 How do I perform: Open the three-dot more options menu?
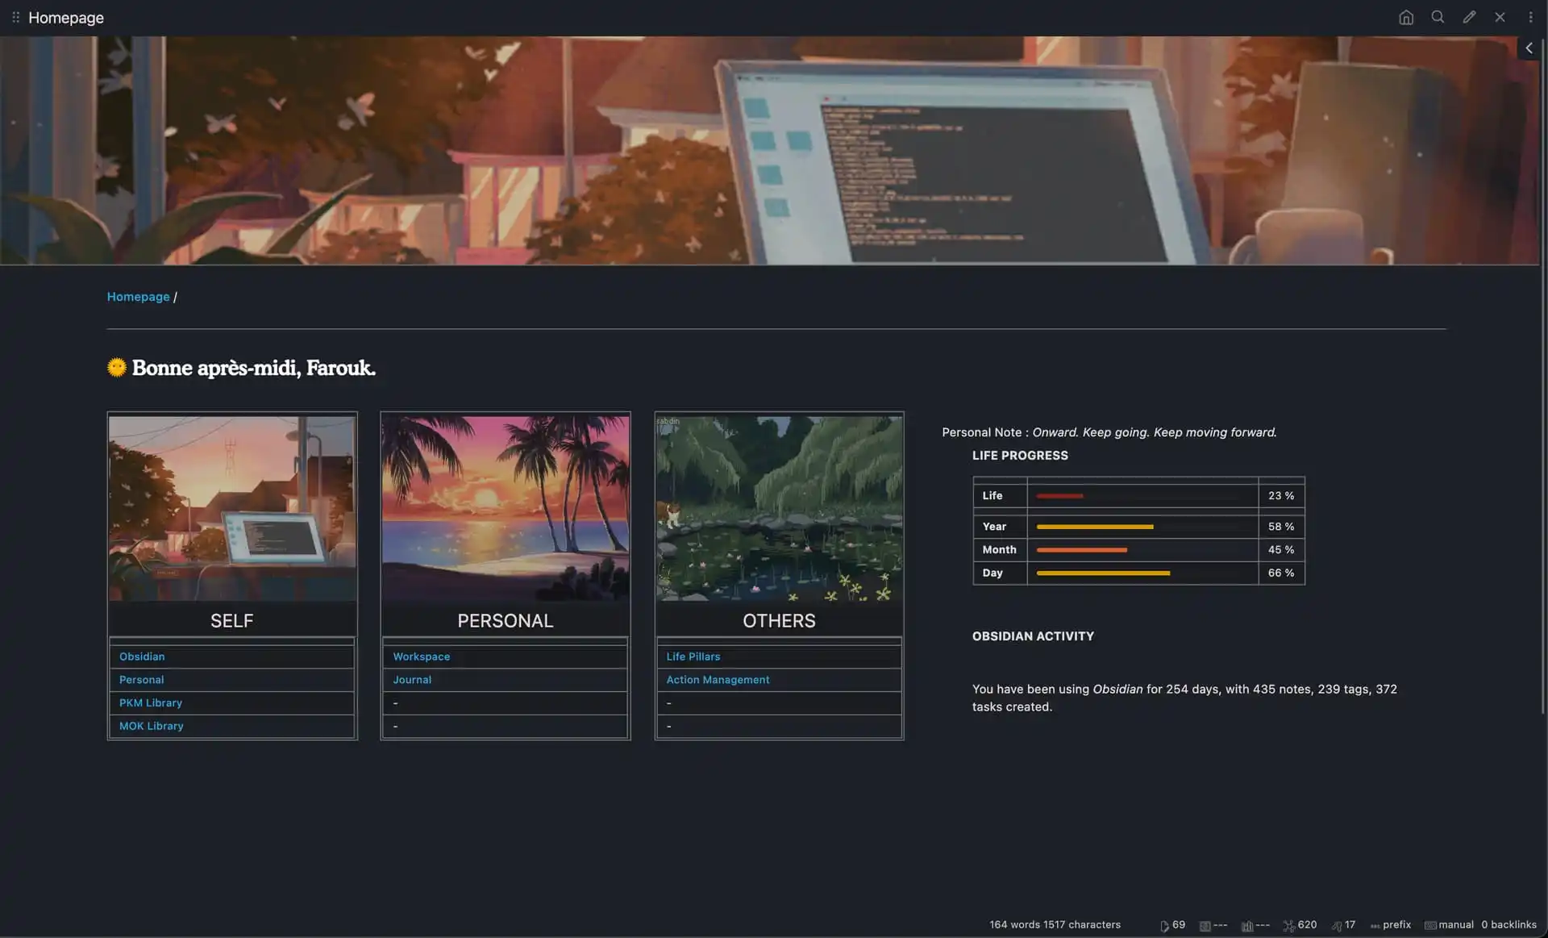pyautogui.click(x=1530, y=17)
